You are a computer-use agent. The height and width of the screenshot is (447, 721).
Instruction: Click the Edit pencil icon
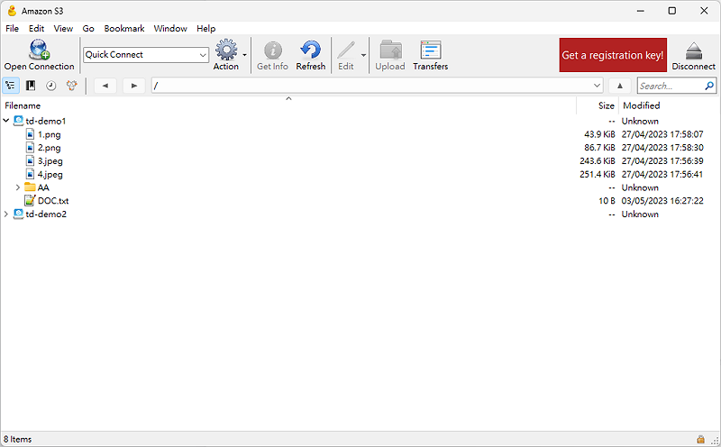coord(346,50)
